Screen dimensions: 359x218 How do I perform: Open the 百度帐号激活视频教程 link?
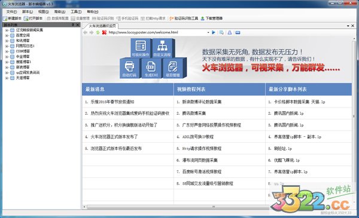pyautogui.click(x=202, y=171)
